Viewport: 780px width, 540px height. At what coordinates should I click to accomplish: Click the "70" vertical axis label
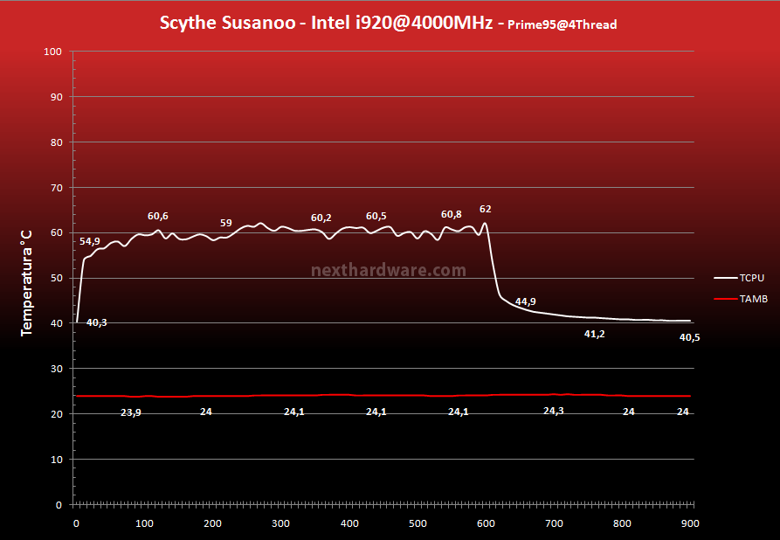(57, 188)
